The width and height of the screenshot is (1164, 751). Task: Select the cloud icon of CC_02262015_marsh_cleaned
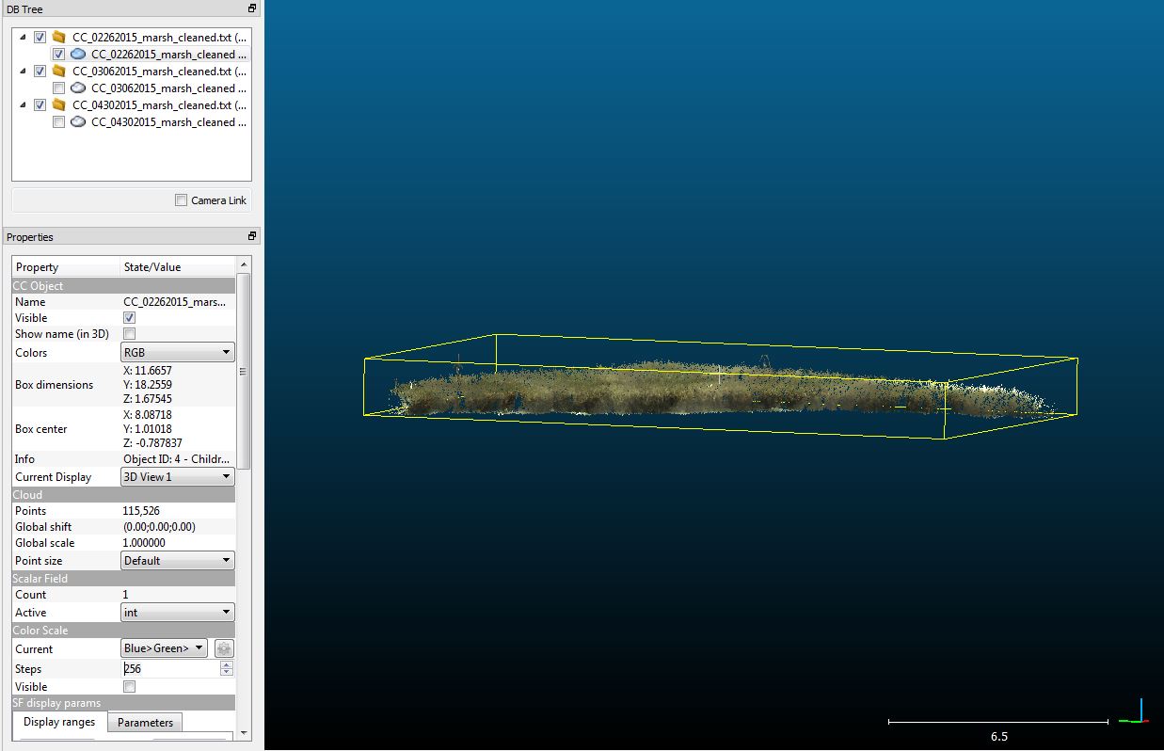pos(76,54)
